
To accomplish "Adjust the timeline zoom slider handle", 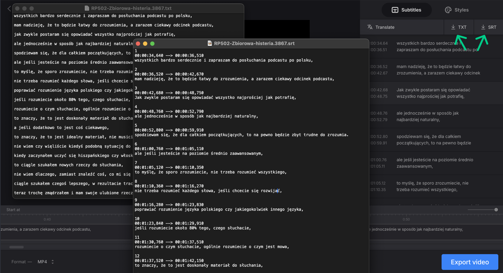I will (496, 210).
